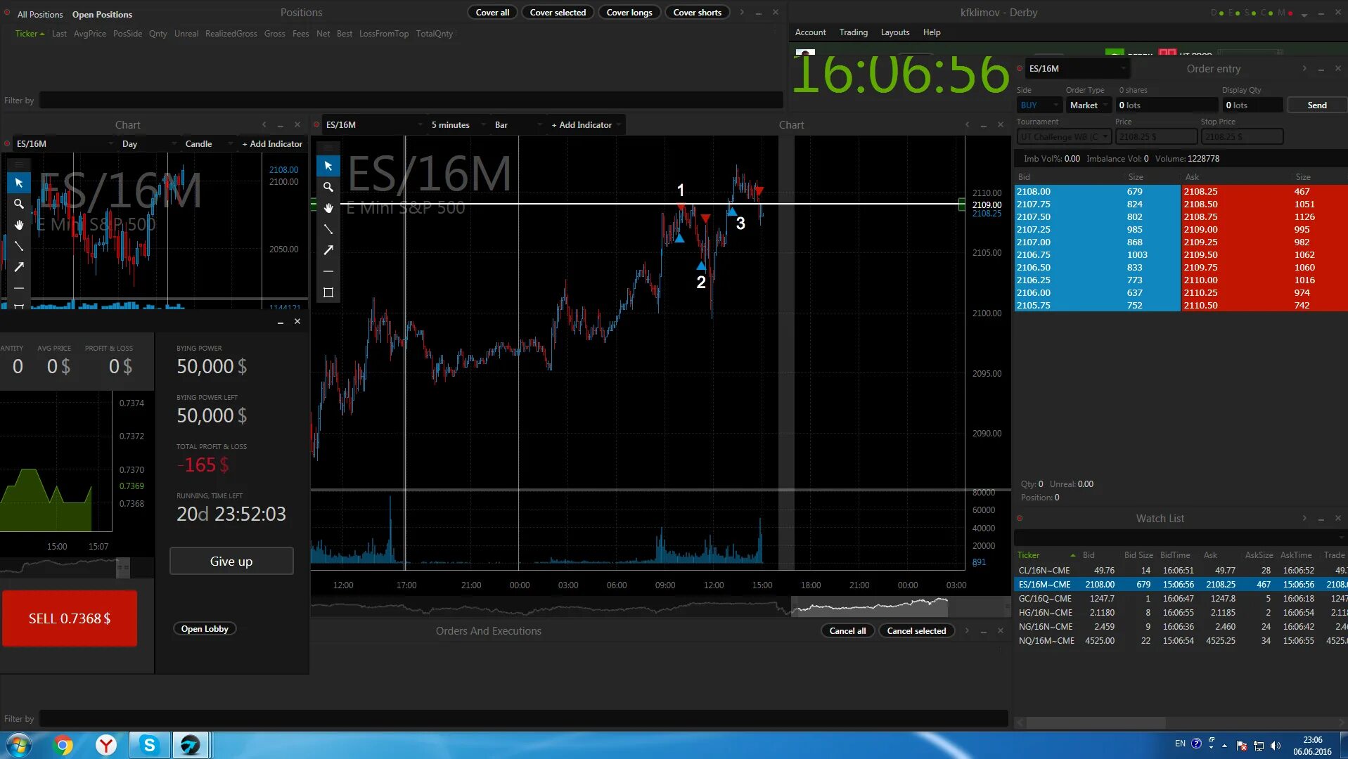Open the Windows Start menu
Screen dimensions: 1348x759
[x=19, y=745]
